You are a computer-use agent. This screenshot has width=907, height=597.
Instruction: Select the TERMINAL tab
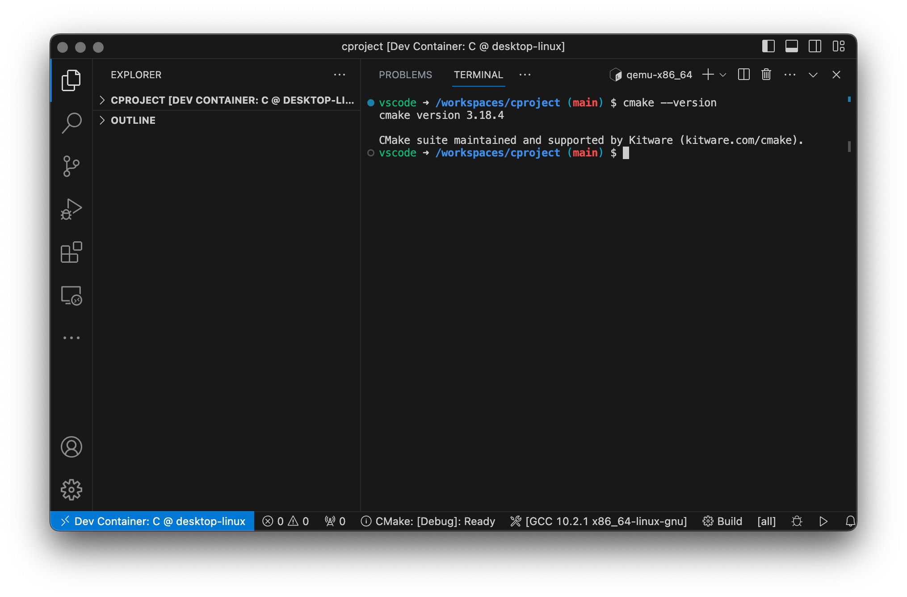click(478, 75)
